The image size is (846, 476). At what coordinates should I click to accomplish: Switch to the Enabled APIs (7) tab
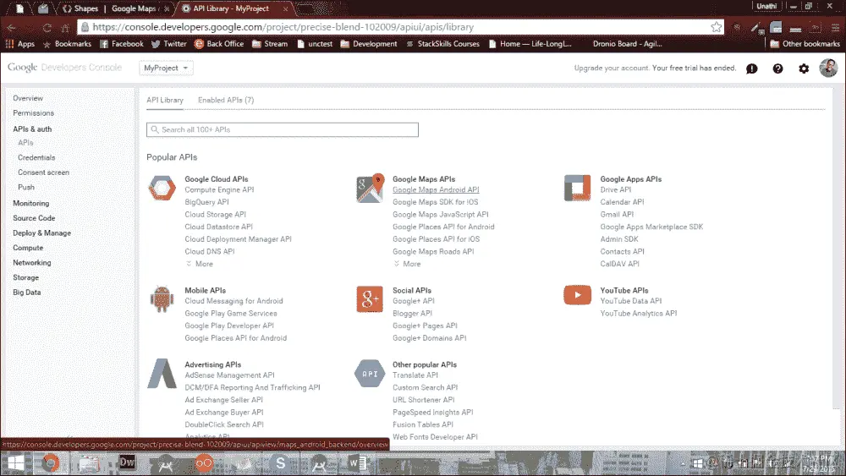(226, 100)
